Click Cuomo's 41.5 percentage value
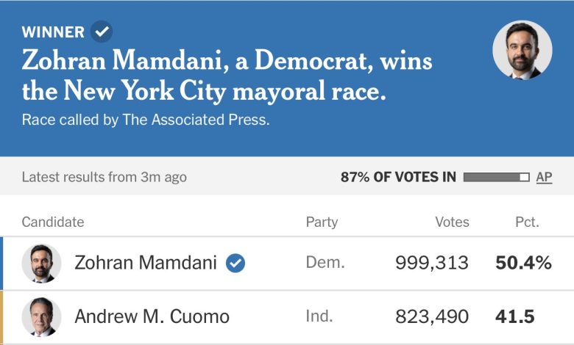Viewport: 574px width, 345px height. [514, 316]
